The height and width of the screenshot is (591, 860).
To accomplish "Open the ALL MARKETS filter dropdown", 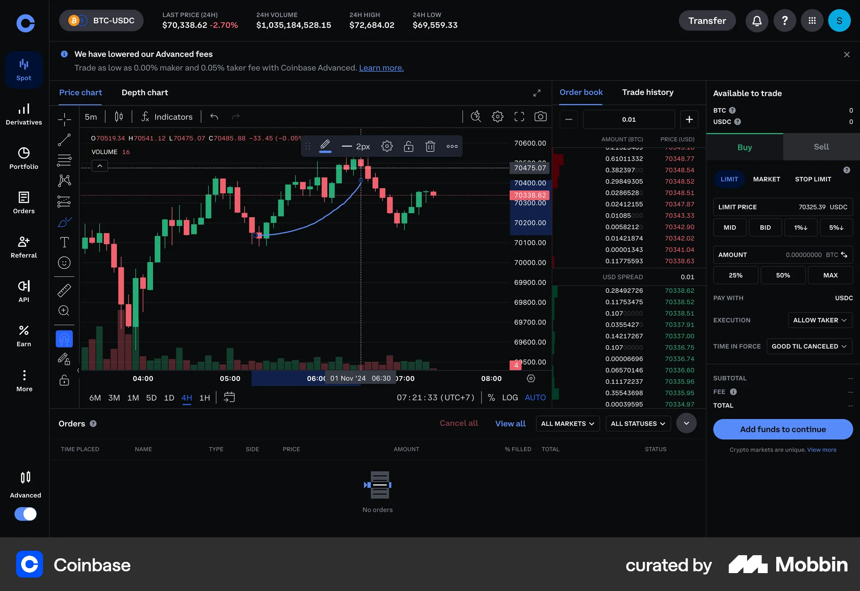I will point(567,423).
